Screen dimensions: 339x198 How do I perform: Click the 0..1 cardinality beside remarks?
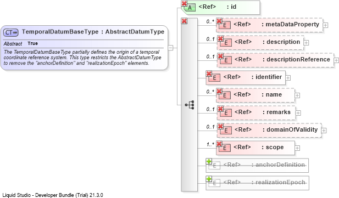(210, 109)
